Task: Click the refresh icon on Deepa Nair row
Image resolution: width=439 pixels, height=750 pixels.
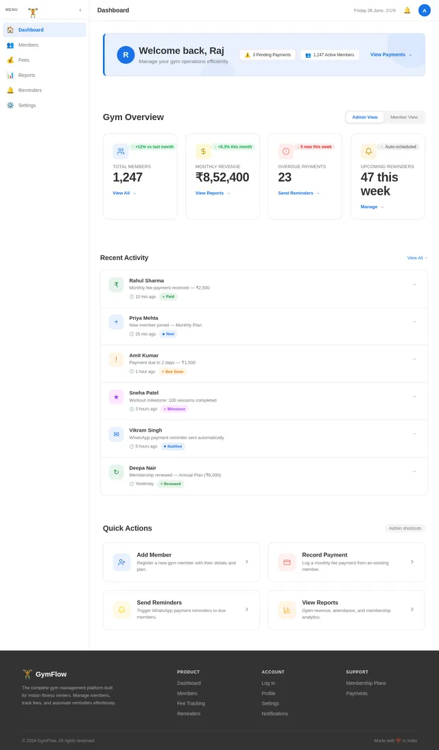Action: click(116, 472)
